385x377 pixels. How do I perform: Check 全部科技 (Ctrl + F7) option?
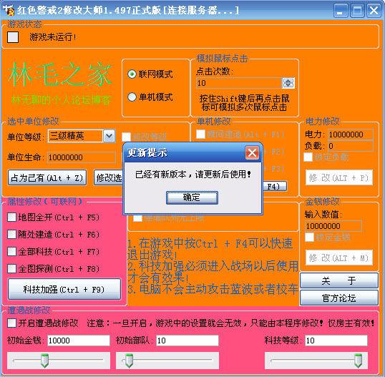(11, 252)
